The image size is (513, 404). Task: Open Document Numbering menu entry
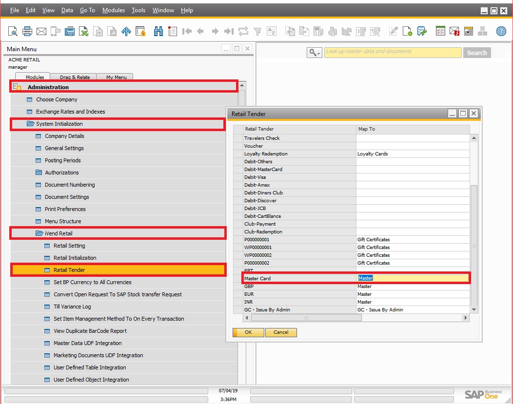pyautogui.click(x=70, y=185)
